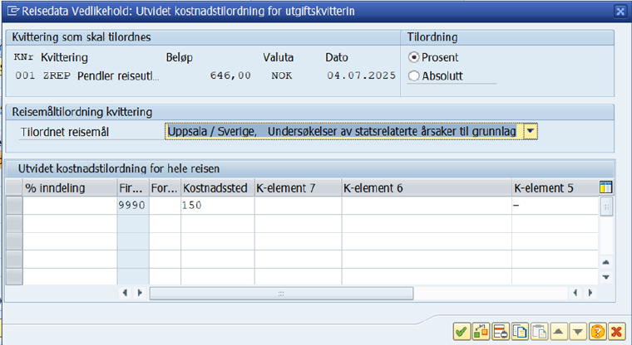The height and width of the screenshot is (345, 632).
Task: Click the select-all corner cell of the table
Action: tap(14, 187)
